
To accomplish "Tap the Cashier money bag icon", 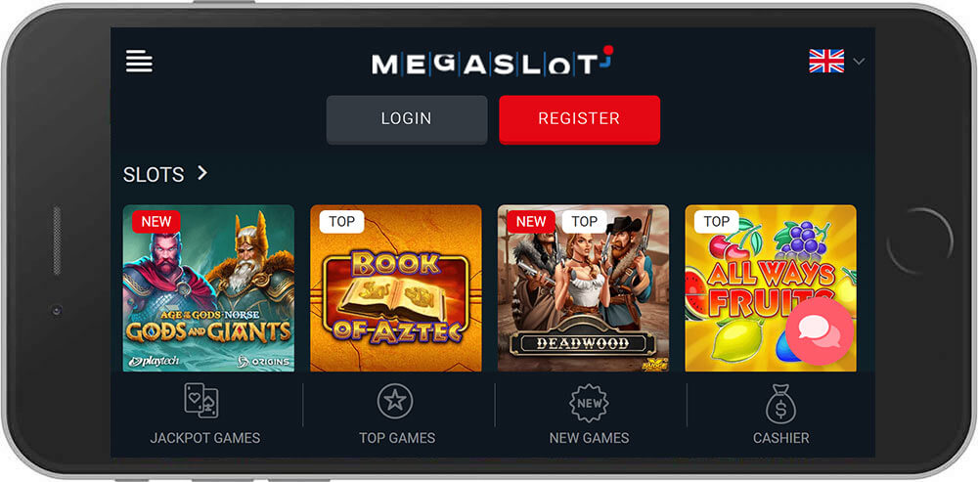I will coord(780,404).
